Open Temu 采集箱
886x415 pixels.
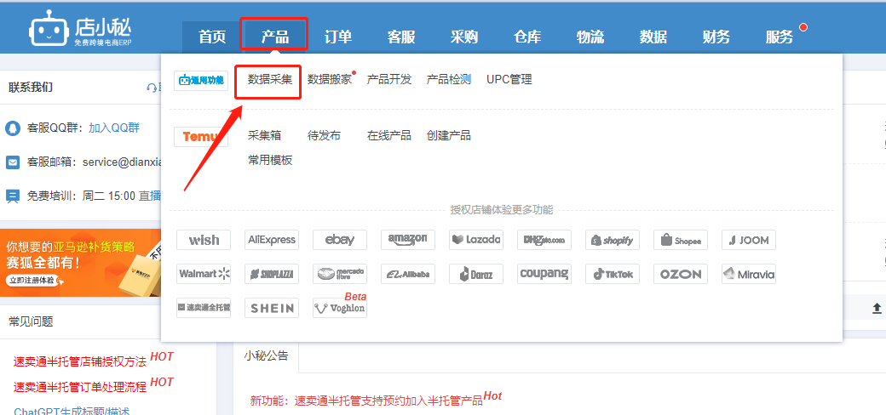tap(264, 135)
